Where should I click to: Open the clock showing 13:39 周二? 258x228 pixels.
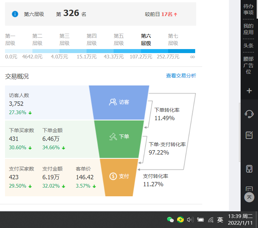240,219
